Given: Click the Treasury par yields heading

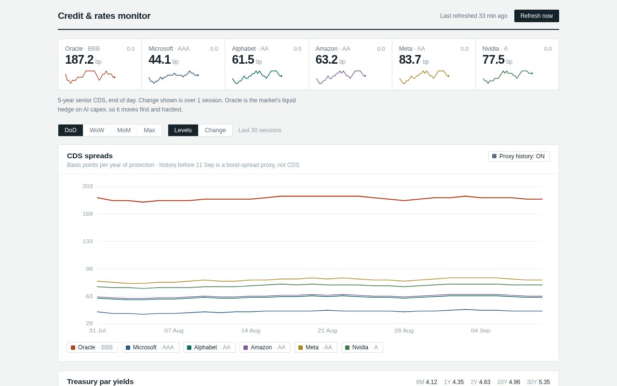Looking at the screenshot, I should [100, 381].
